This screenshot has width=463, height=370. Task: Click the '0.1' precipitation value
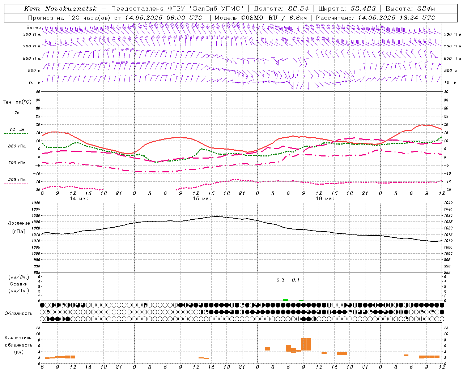pos(296,280)
